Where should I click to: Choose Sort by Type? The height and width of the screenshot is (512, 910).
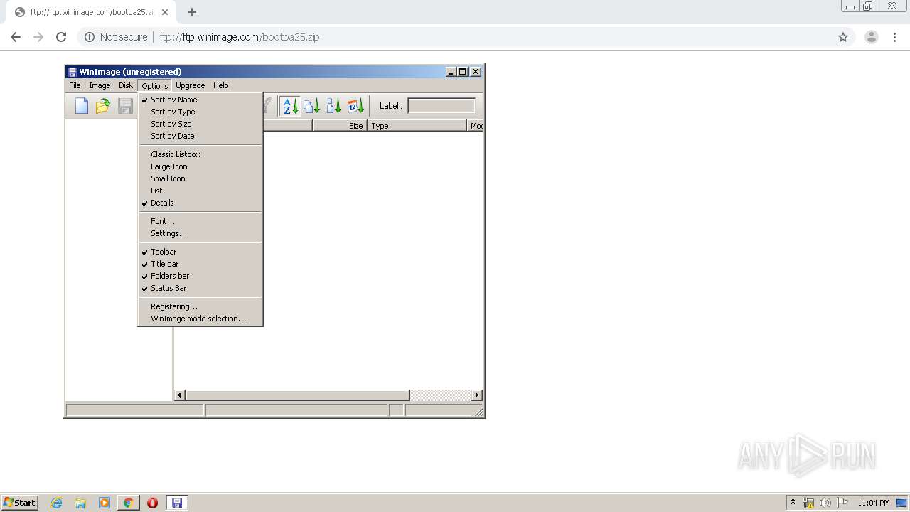pos(200,112)
